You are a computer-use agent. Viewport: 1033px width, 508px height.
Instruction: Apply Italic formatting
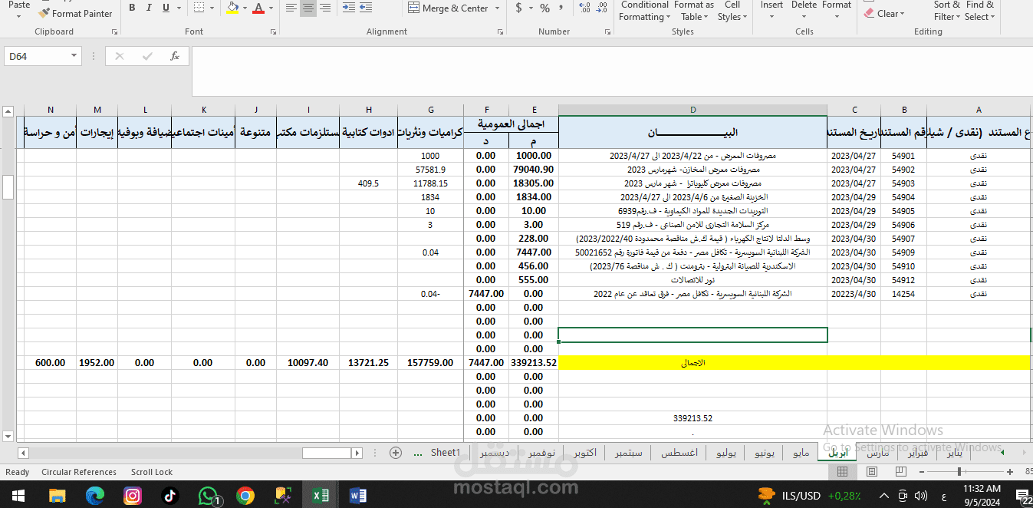click(149, 8)
